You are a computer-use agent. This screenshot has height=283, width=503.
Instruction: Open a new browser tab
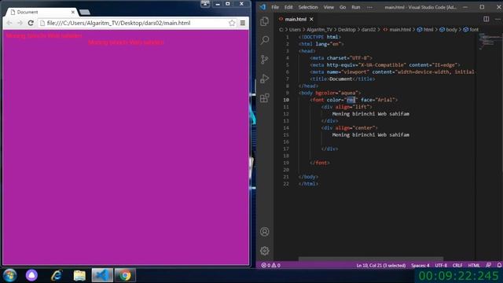(x=85, y=13)
